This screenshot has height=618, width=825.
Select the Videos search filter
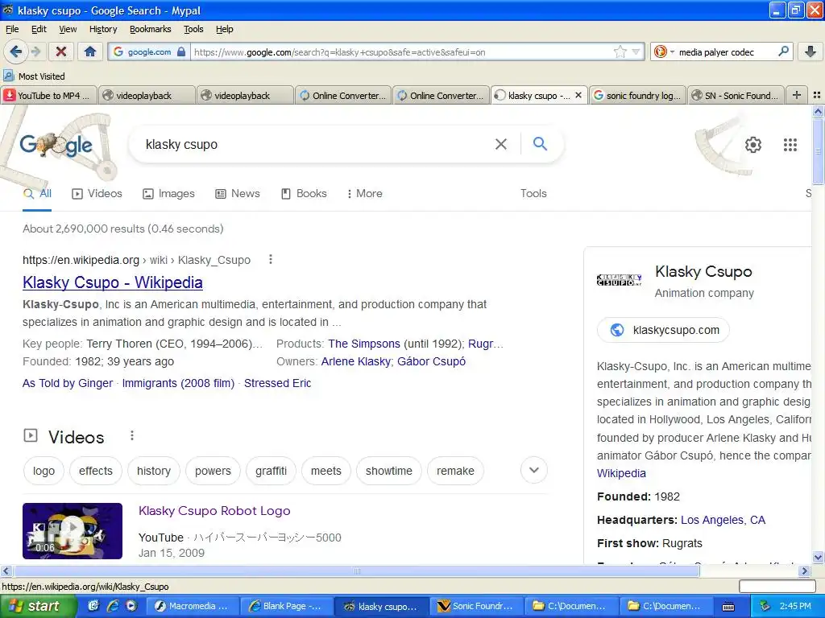point(97,193)
